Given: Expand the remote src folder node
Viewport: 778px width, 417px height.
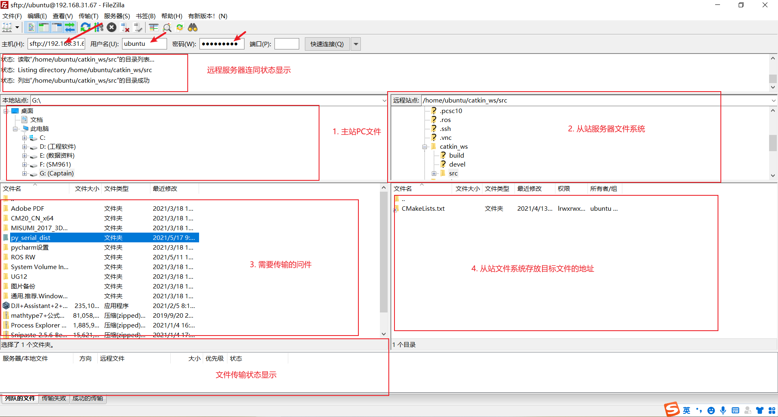Looking at the screenshot, I should click(434, 173).
